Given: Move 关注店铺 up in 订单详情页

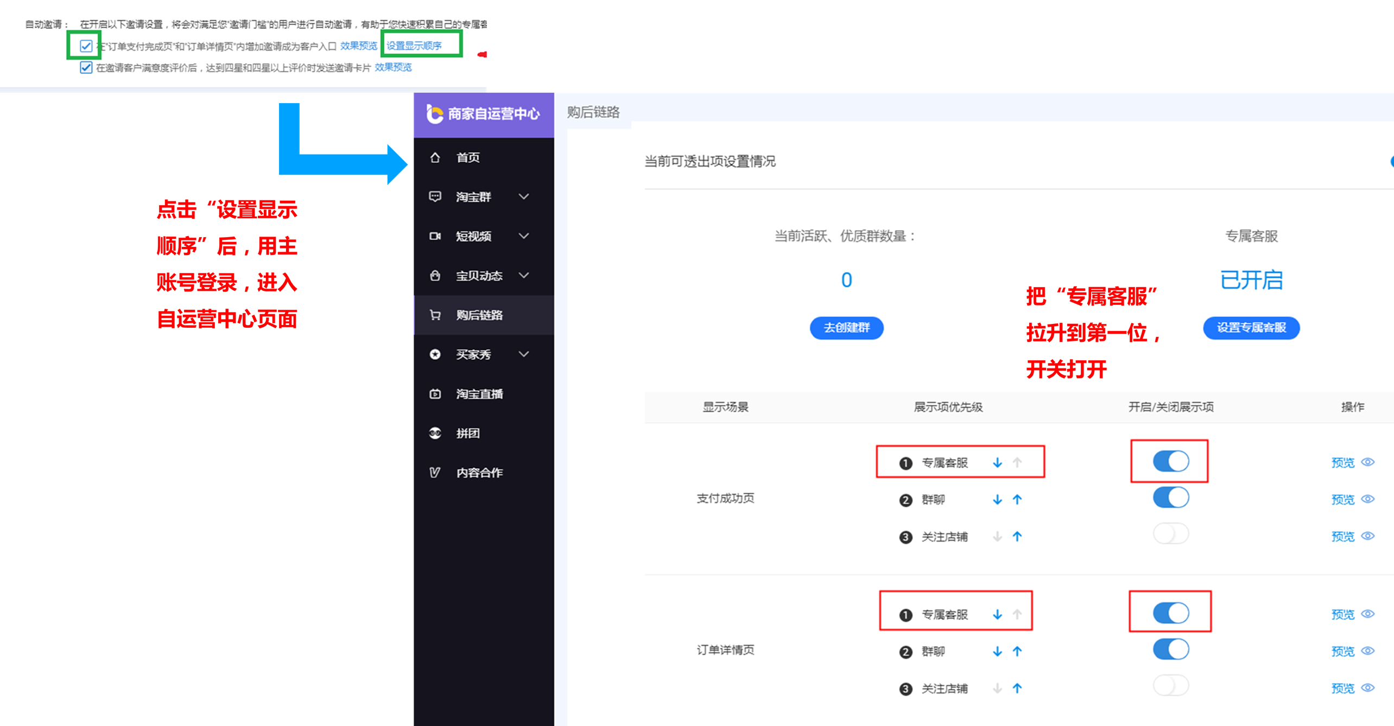Looking at the screenshot, I should tap(1017, 689).
